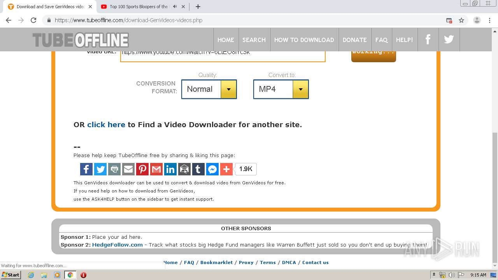
Task: Open the FAQ header menu item
Action: (382, 40)
